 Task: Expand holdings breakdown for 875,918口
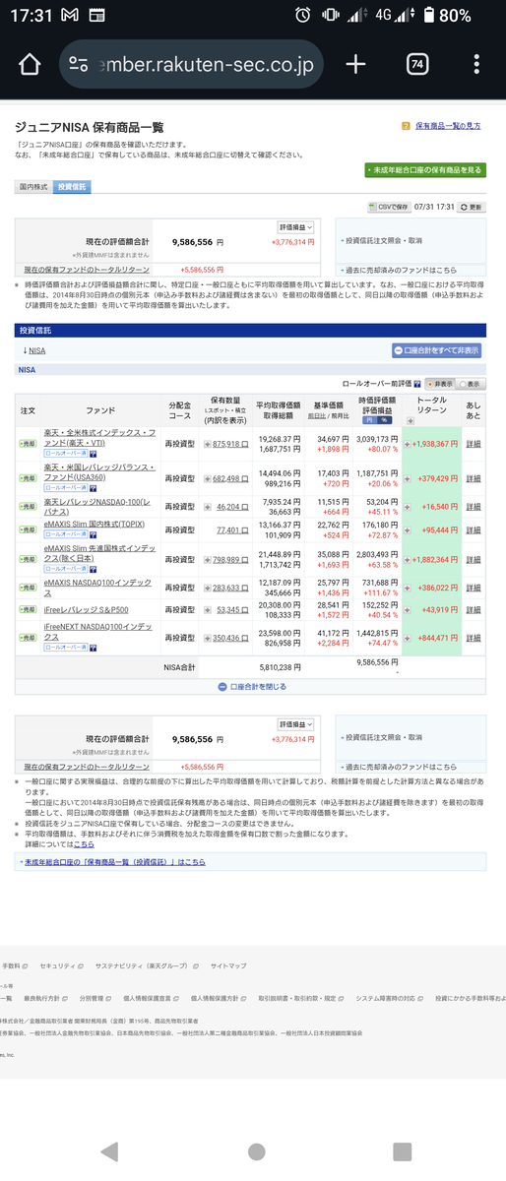coord(208,444)
